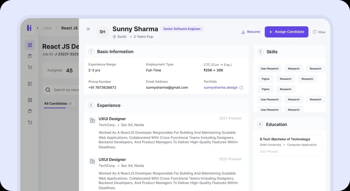Click the SH avatar of Sunny Sharma
The width and height of the screenshot is (350, 191).
tap(102, 32)
